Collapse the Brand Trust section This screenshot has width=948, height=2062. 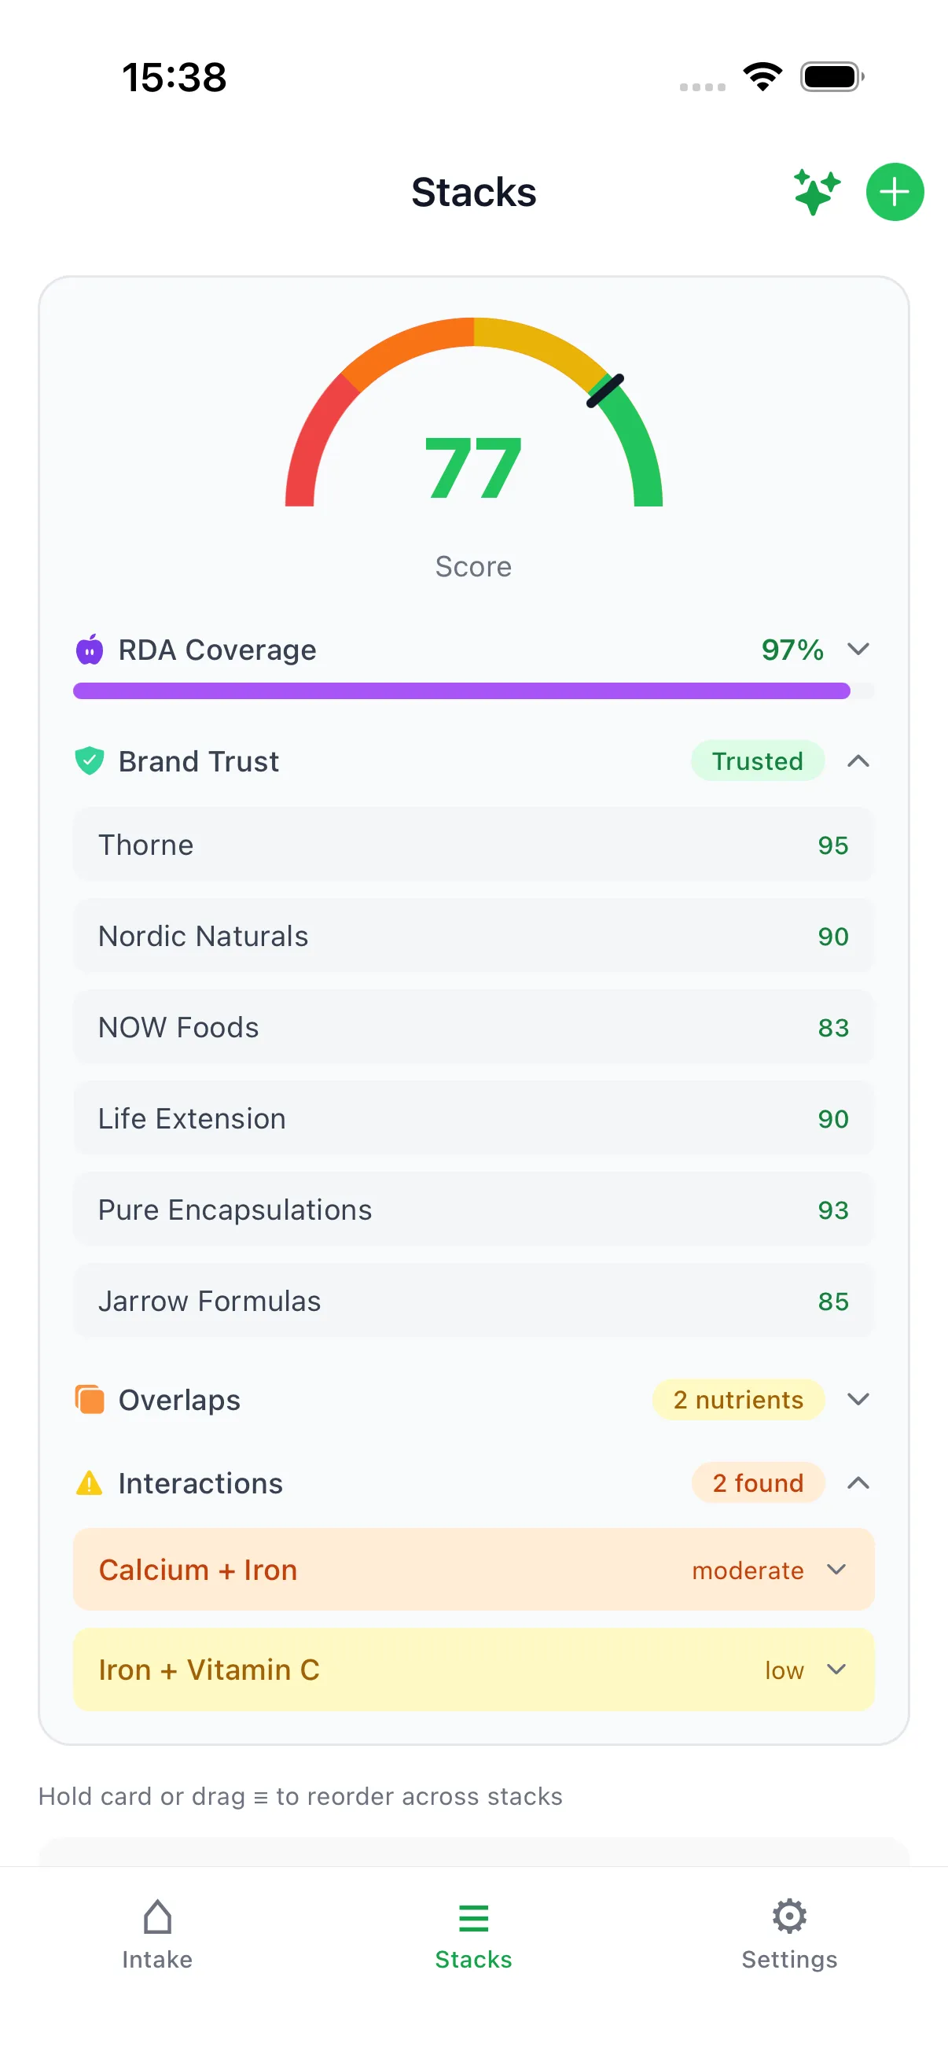click(x=858, y=761)
